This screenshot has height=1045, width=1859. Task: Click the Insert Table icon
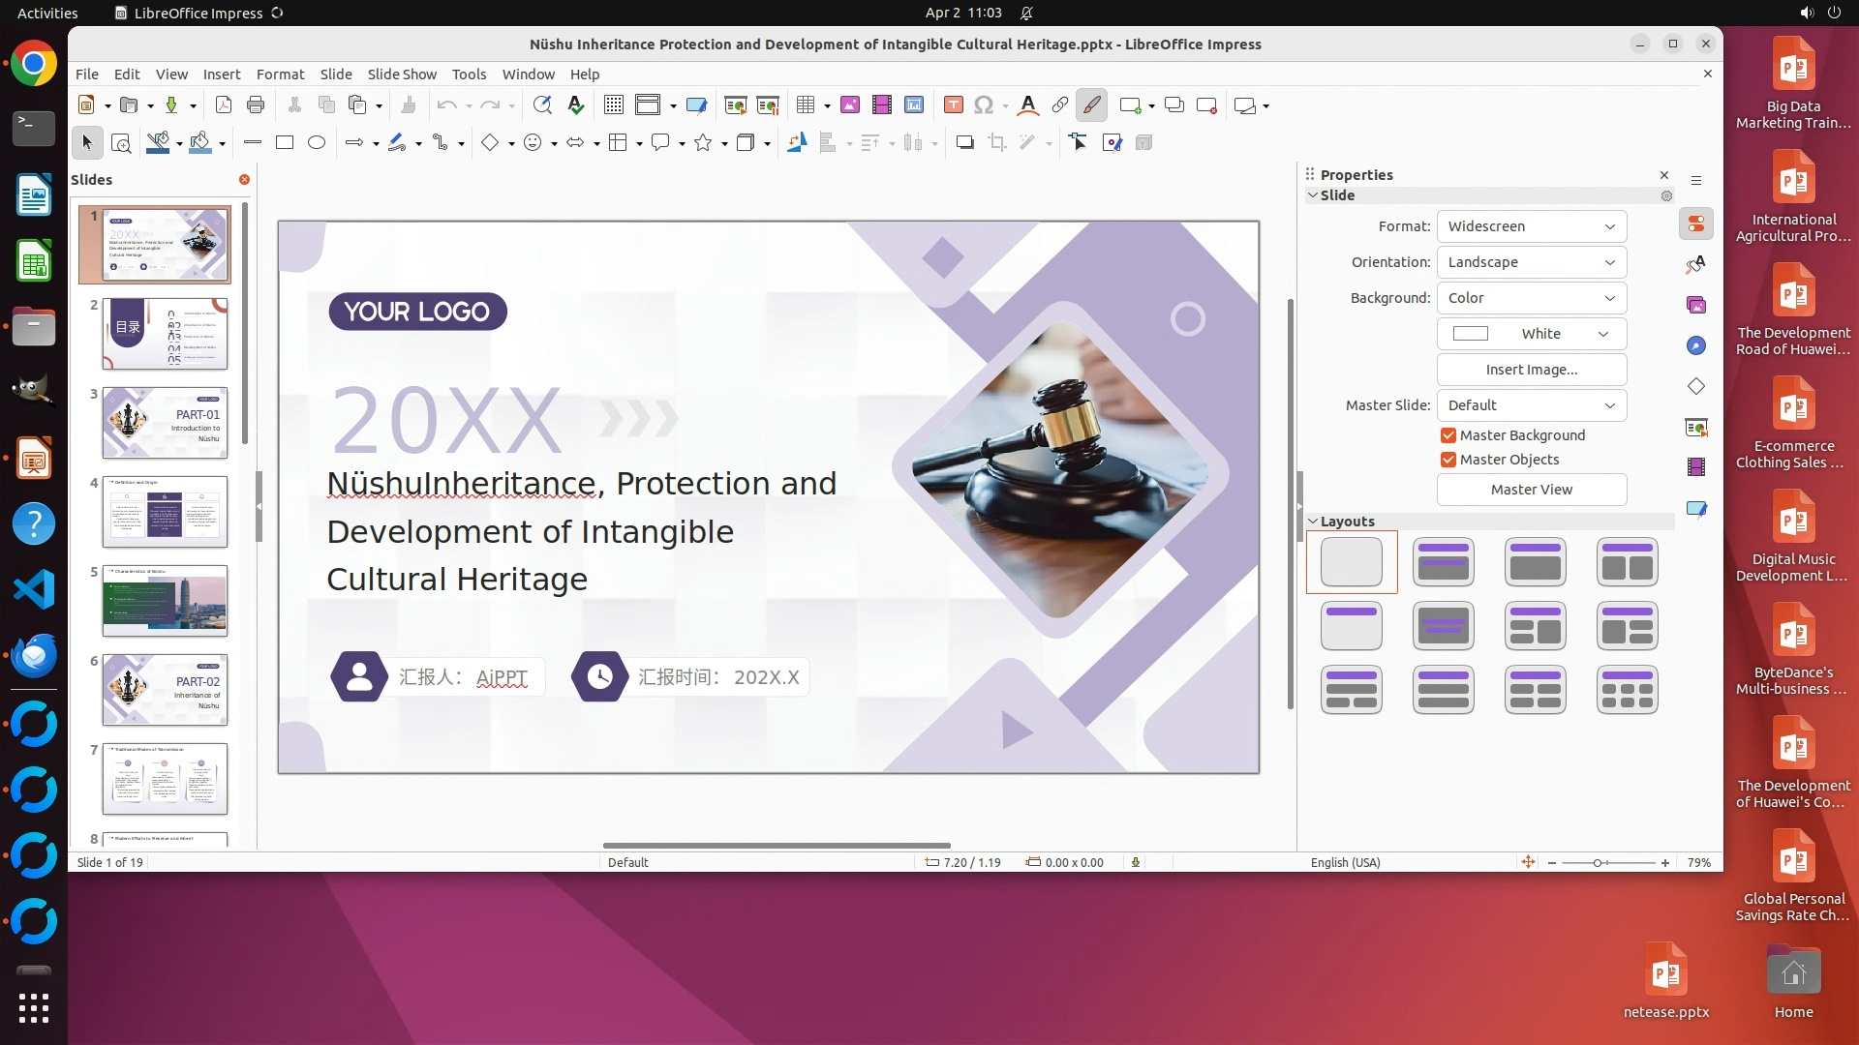pos(805,105)
